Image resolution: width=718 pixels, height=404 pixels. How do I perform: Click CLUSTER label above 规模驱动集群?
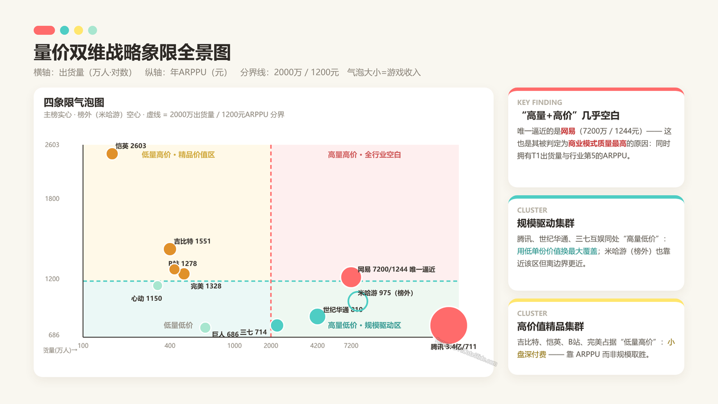532,210
